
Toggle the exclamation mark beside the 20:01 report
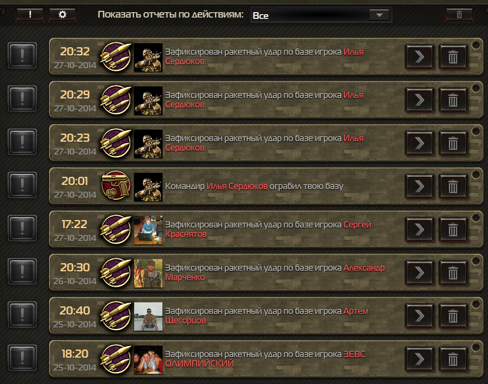22,185
